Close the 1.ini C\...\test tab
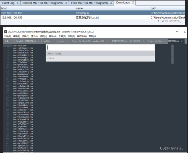This screenshot has height=153, width=188. [165, 41]
